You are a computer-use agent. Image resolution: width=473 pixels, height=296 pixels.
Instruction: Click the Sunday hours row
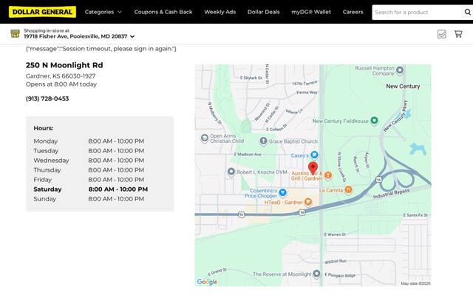pyautogui.click(x=89, y=199)
